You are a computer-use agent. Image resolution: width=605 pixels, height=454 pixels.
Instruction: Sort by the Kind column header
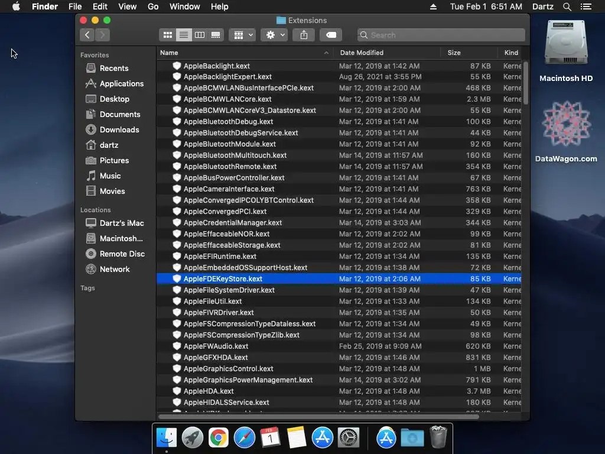(x=511, y=53)
